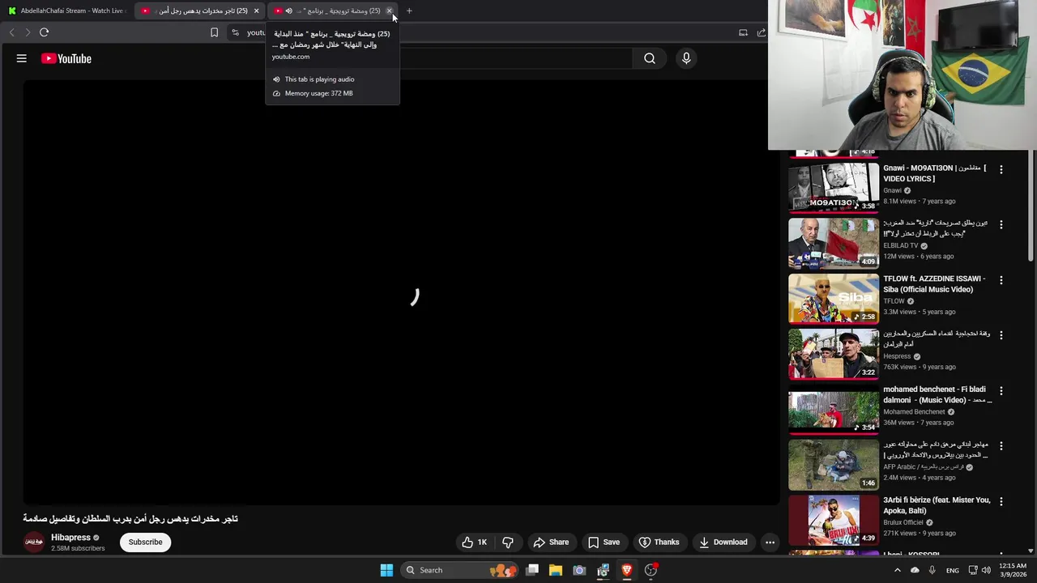Open the Hespress video thumbnail

coord(834,354)
